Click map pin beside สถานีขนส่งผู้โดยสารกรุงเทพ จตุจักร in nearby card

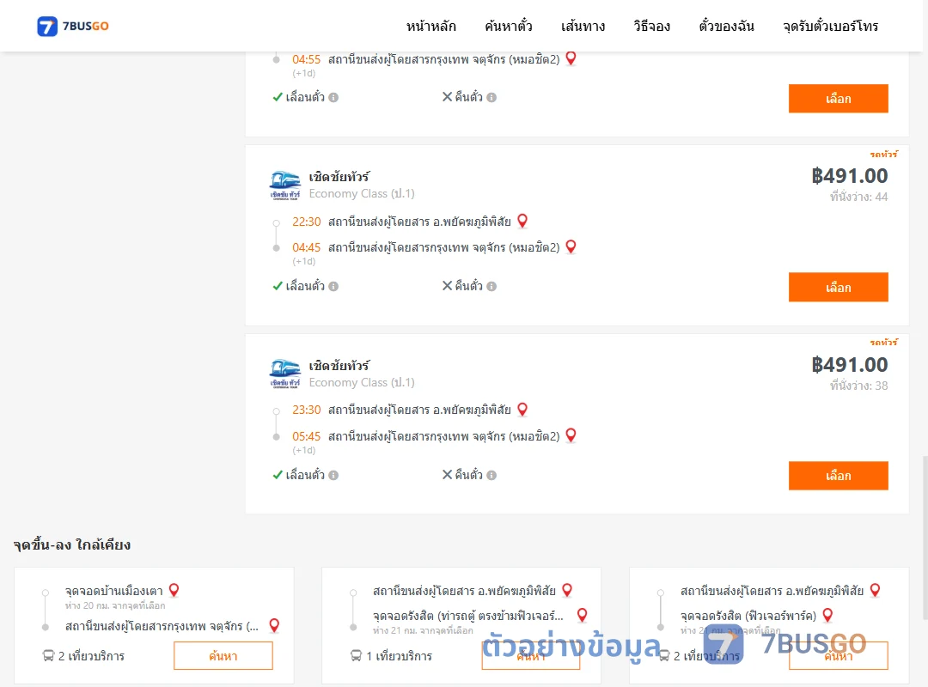tap(274, 625)
